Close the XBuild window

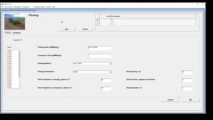tap(203, 4)
